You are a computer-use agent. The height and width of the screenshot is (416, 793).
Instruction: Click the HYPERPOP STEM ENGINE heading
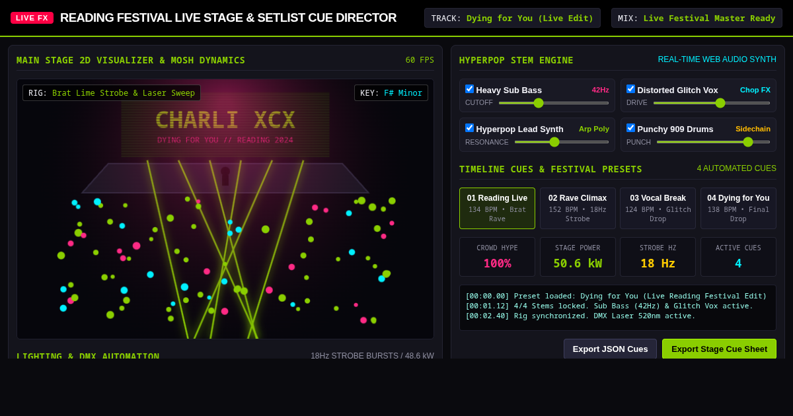click(516, 60)
